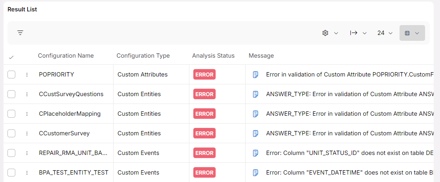This screenshot has height=182, width=440.
Task: Click Custom Entities cell in CPlaceholderMapping row
Action: point(139,114)
